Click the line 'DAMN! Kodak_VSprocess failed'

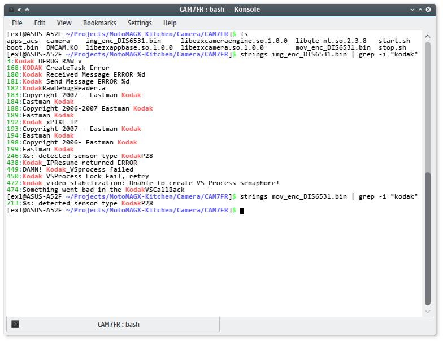tap(70, 169)
